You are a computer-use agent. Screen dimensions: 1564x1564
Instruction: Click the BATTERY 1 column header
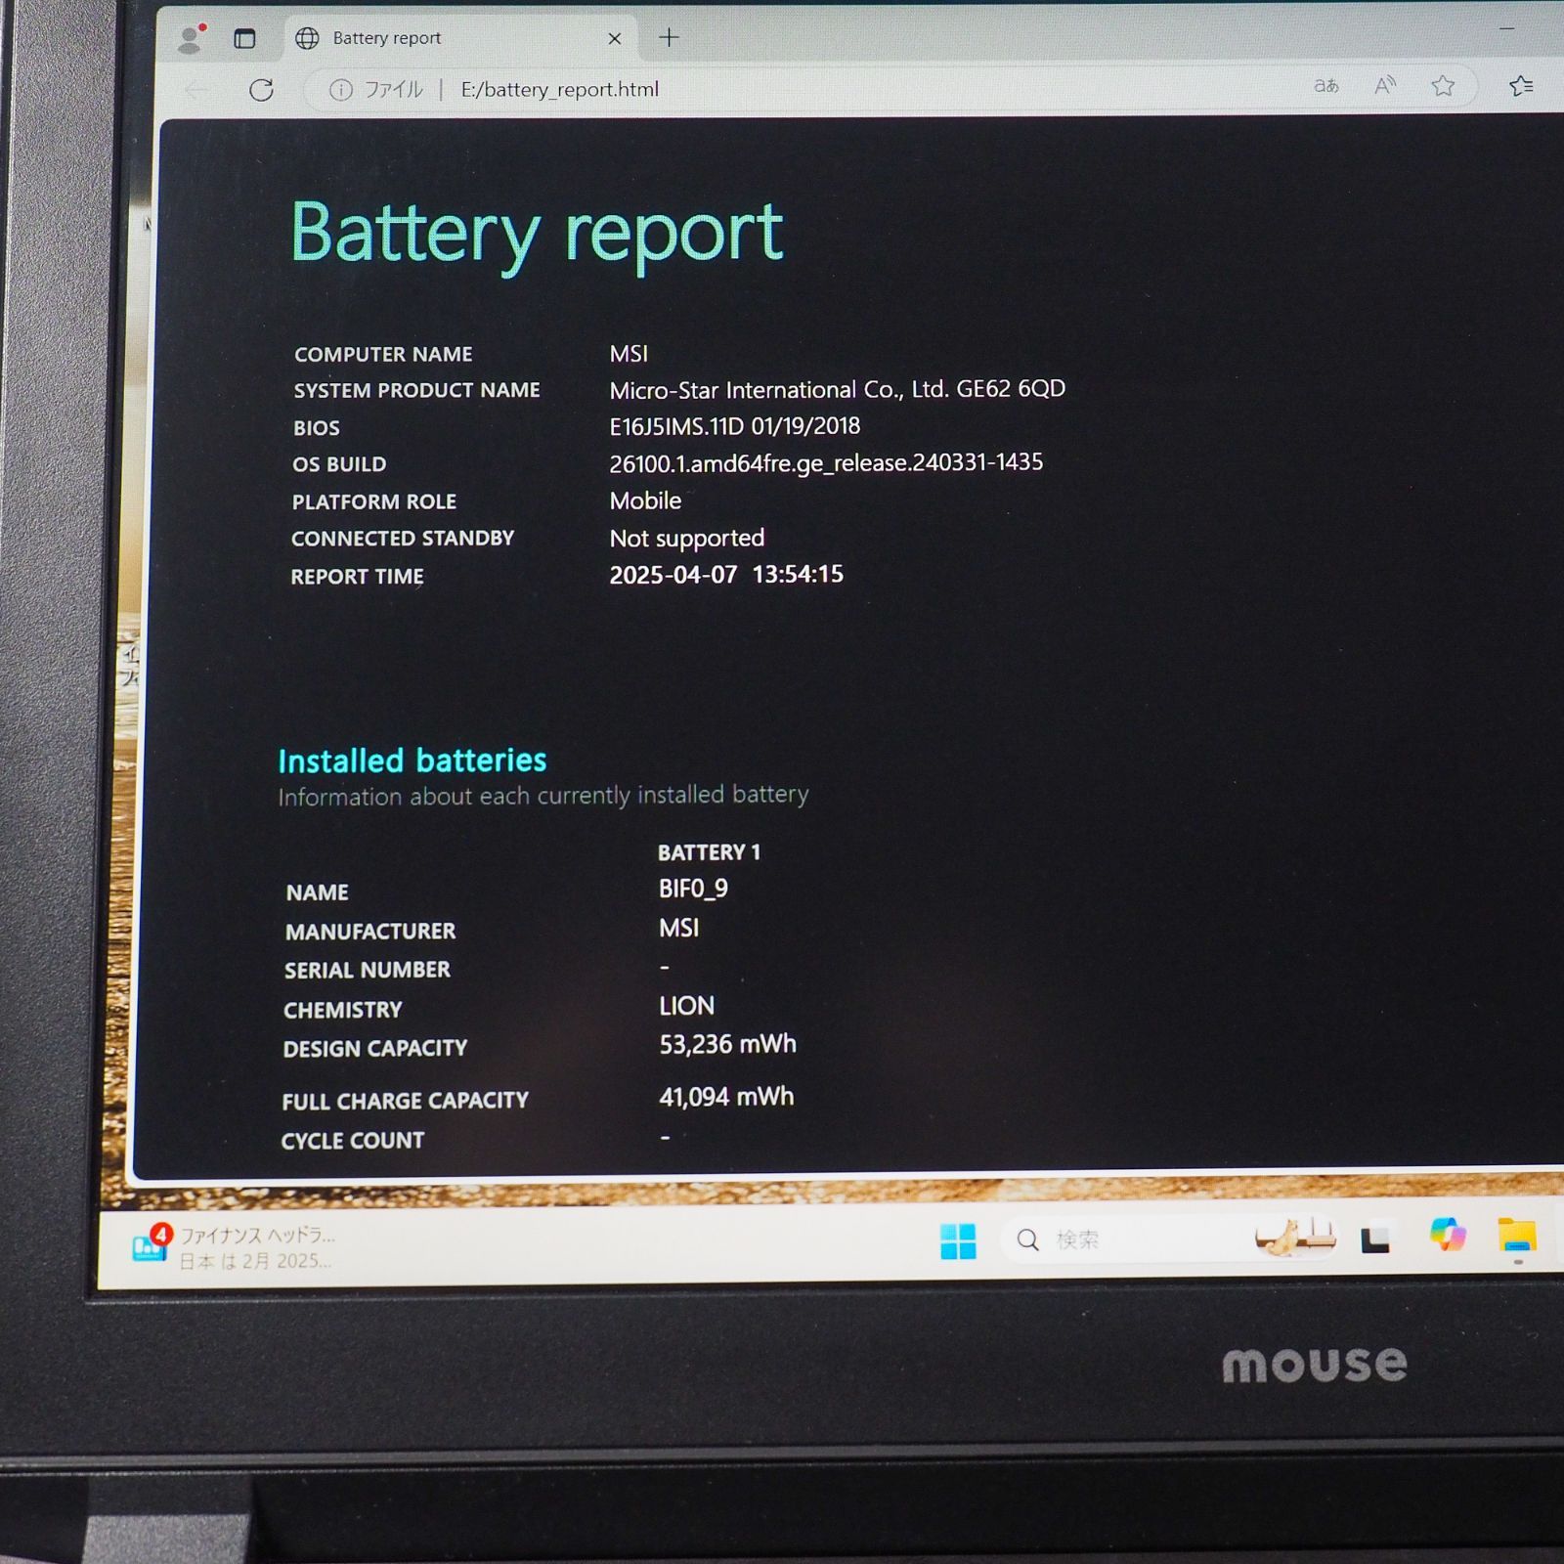709,852
